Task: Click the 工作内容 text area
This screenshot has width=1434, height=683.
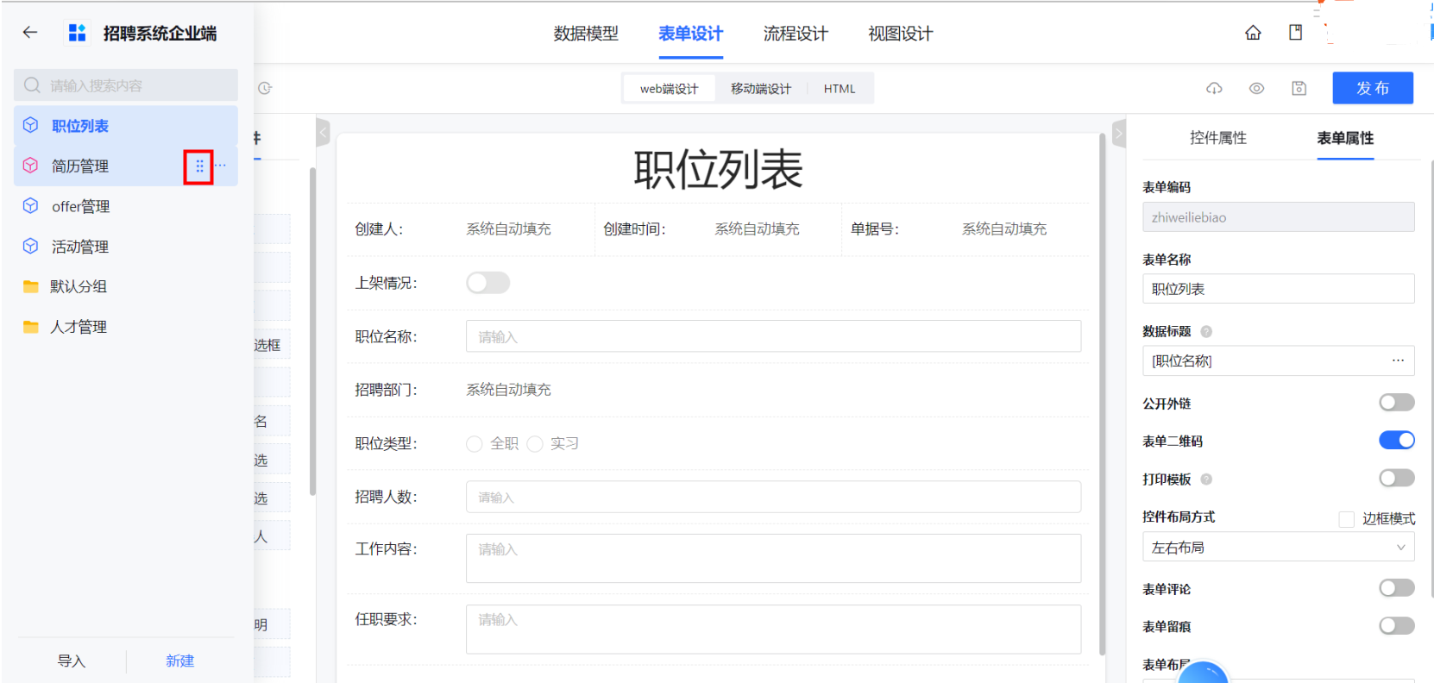Action: pos(773,558)
